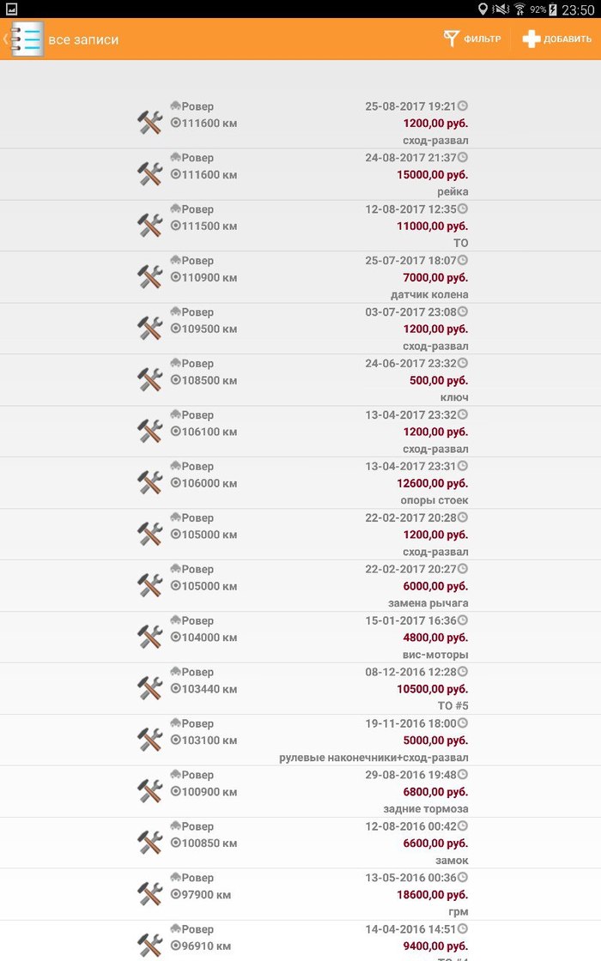This screenshot has height=961, width=601.
Task: Tap tools icon beside 15000,00 руб. entry
Action: pos(150,174)
